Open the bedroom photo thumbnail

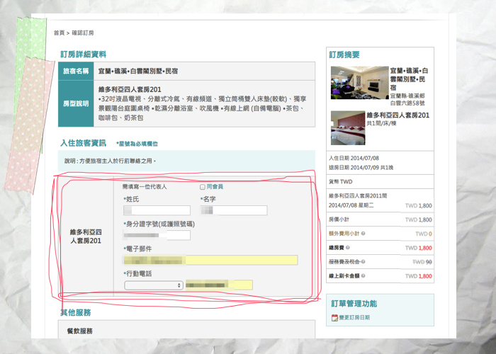[346, 127]
